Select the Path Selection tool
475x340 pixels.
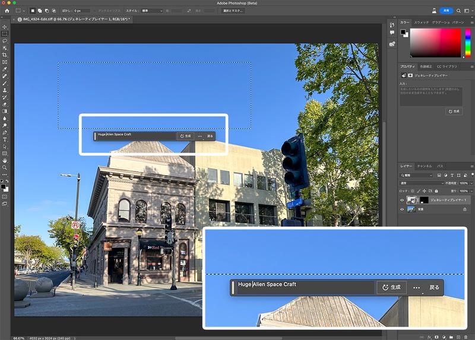point(5,147)
